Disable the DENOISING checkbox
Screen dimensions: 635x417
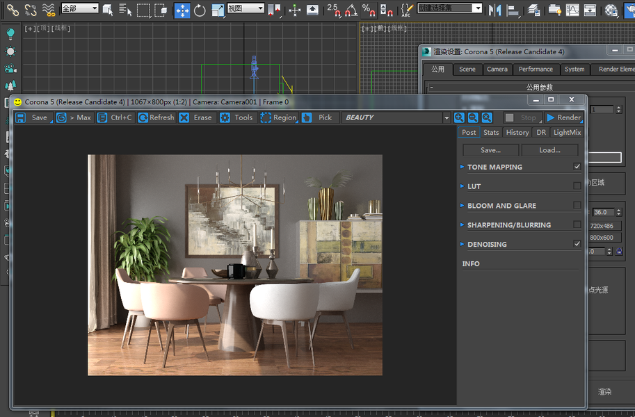pyautogui.click(x=577, y=244)
